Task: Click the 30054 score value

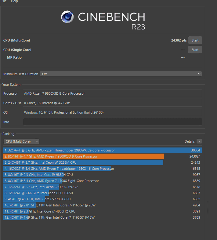Action: [x=195, y=150]
